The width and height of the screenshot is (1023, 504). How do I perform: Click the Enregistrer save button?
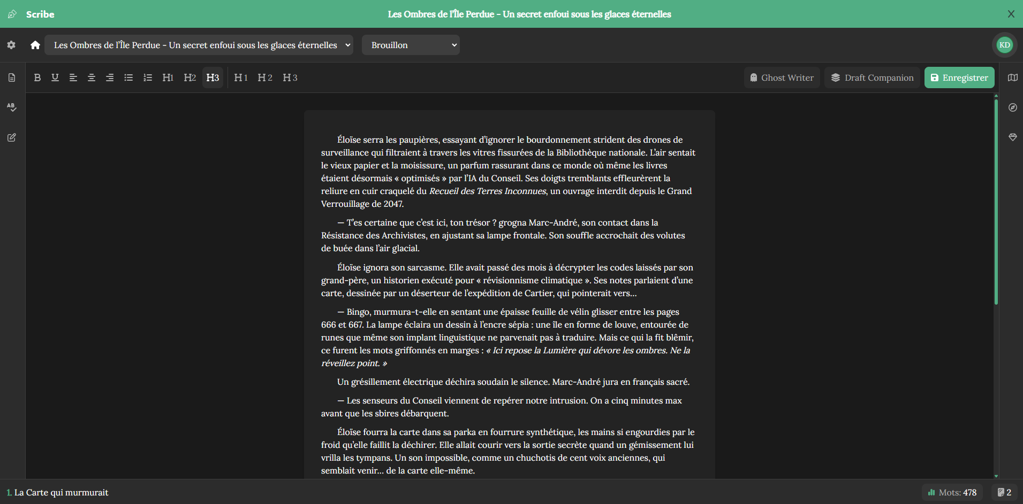pos(959,77)
